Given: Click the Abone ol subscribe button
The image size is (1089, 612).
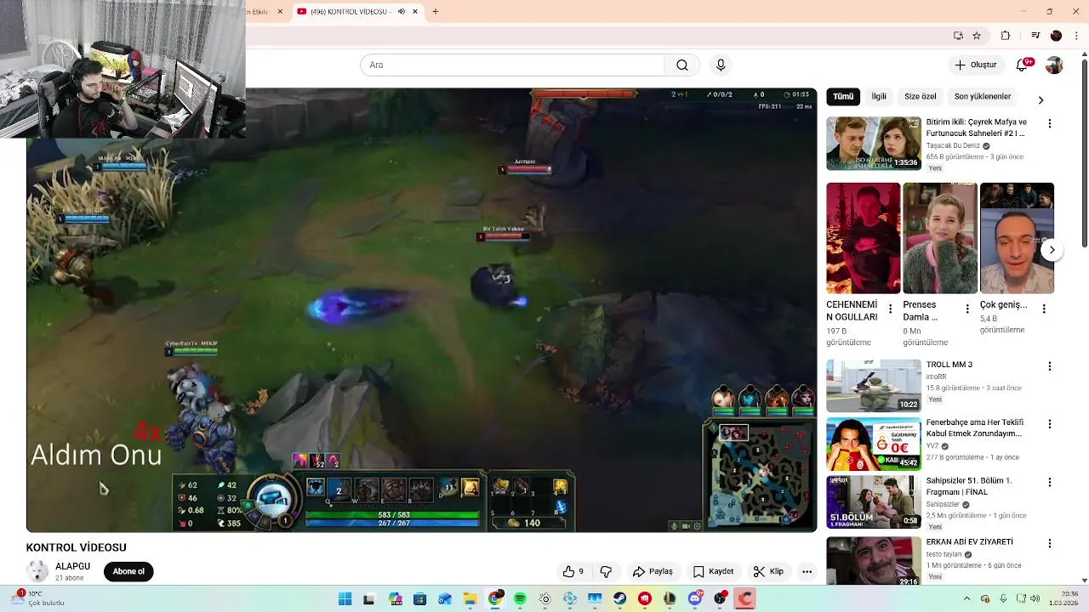Looking at the screenshot, I should point(128,571).
